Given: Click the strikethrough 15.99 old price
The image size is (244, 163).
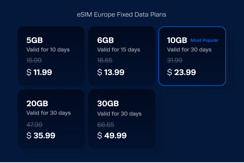Looking at the screenshot, I should click(x=34, y=60).
